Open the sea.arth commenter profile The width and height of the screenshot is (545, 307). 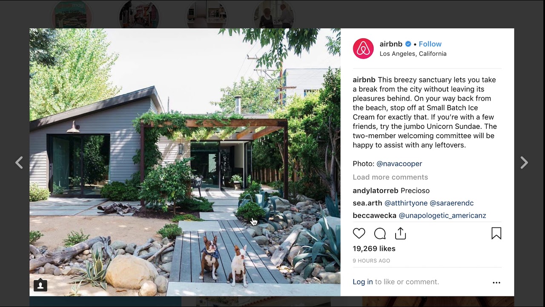click(367, 203)
